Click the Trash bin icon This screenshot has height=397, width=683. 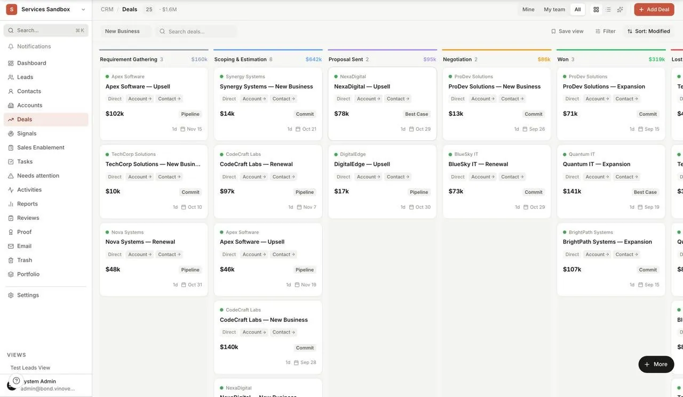11,260
